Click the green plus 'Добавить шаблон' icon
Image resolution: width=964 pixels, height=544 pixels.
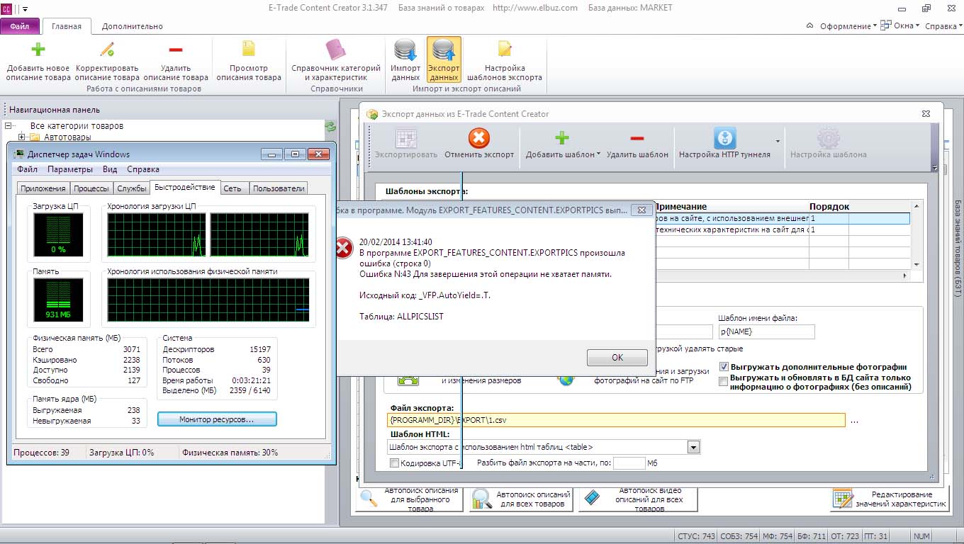pyautogui.click(x=561, y=137)
